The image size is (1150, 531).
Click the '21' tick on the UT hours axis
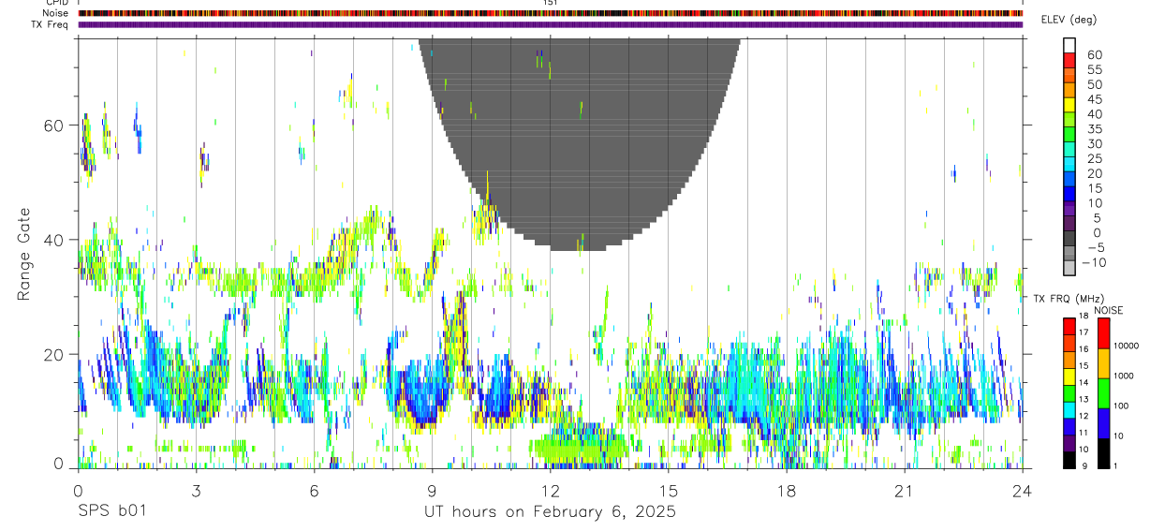(x=905, y=491)
